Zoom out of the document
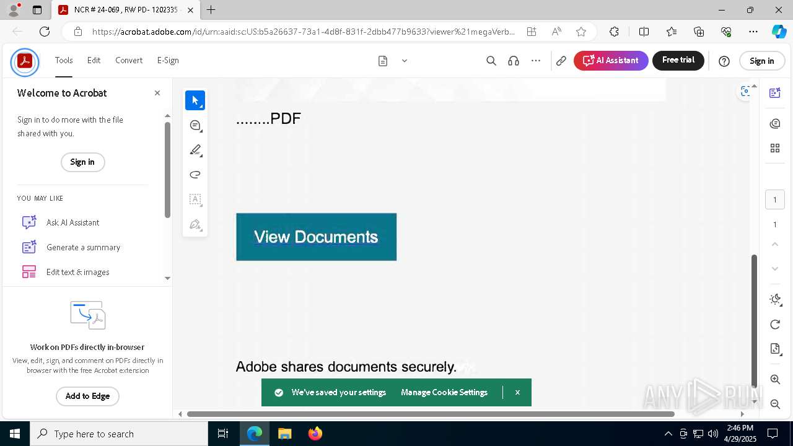The height and width of the screenshot is (446, 793). pos(775,404)
